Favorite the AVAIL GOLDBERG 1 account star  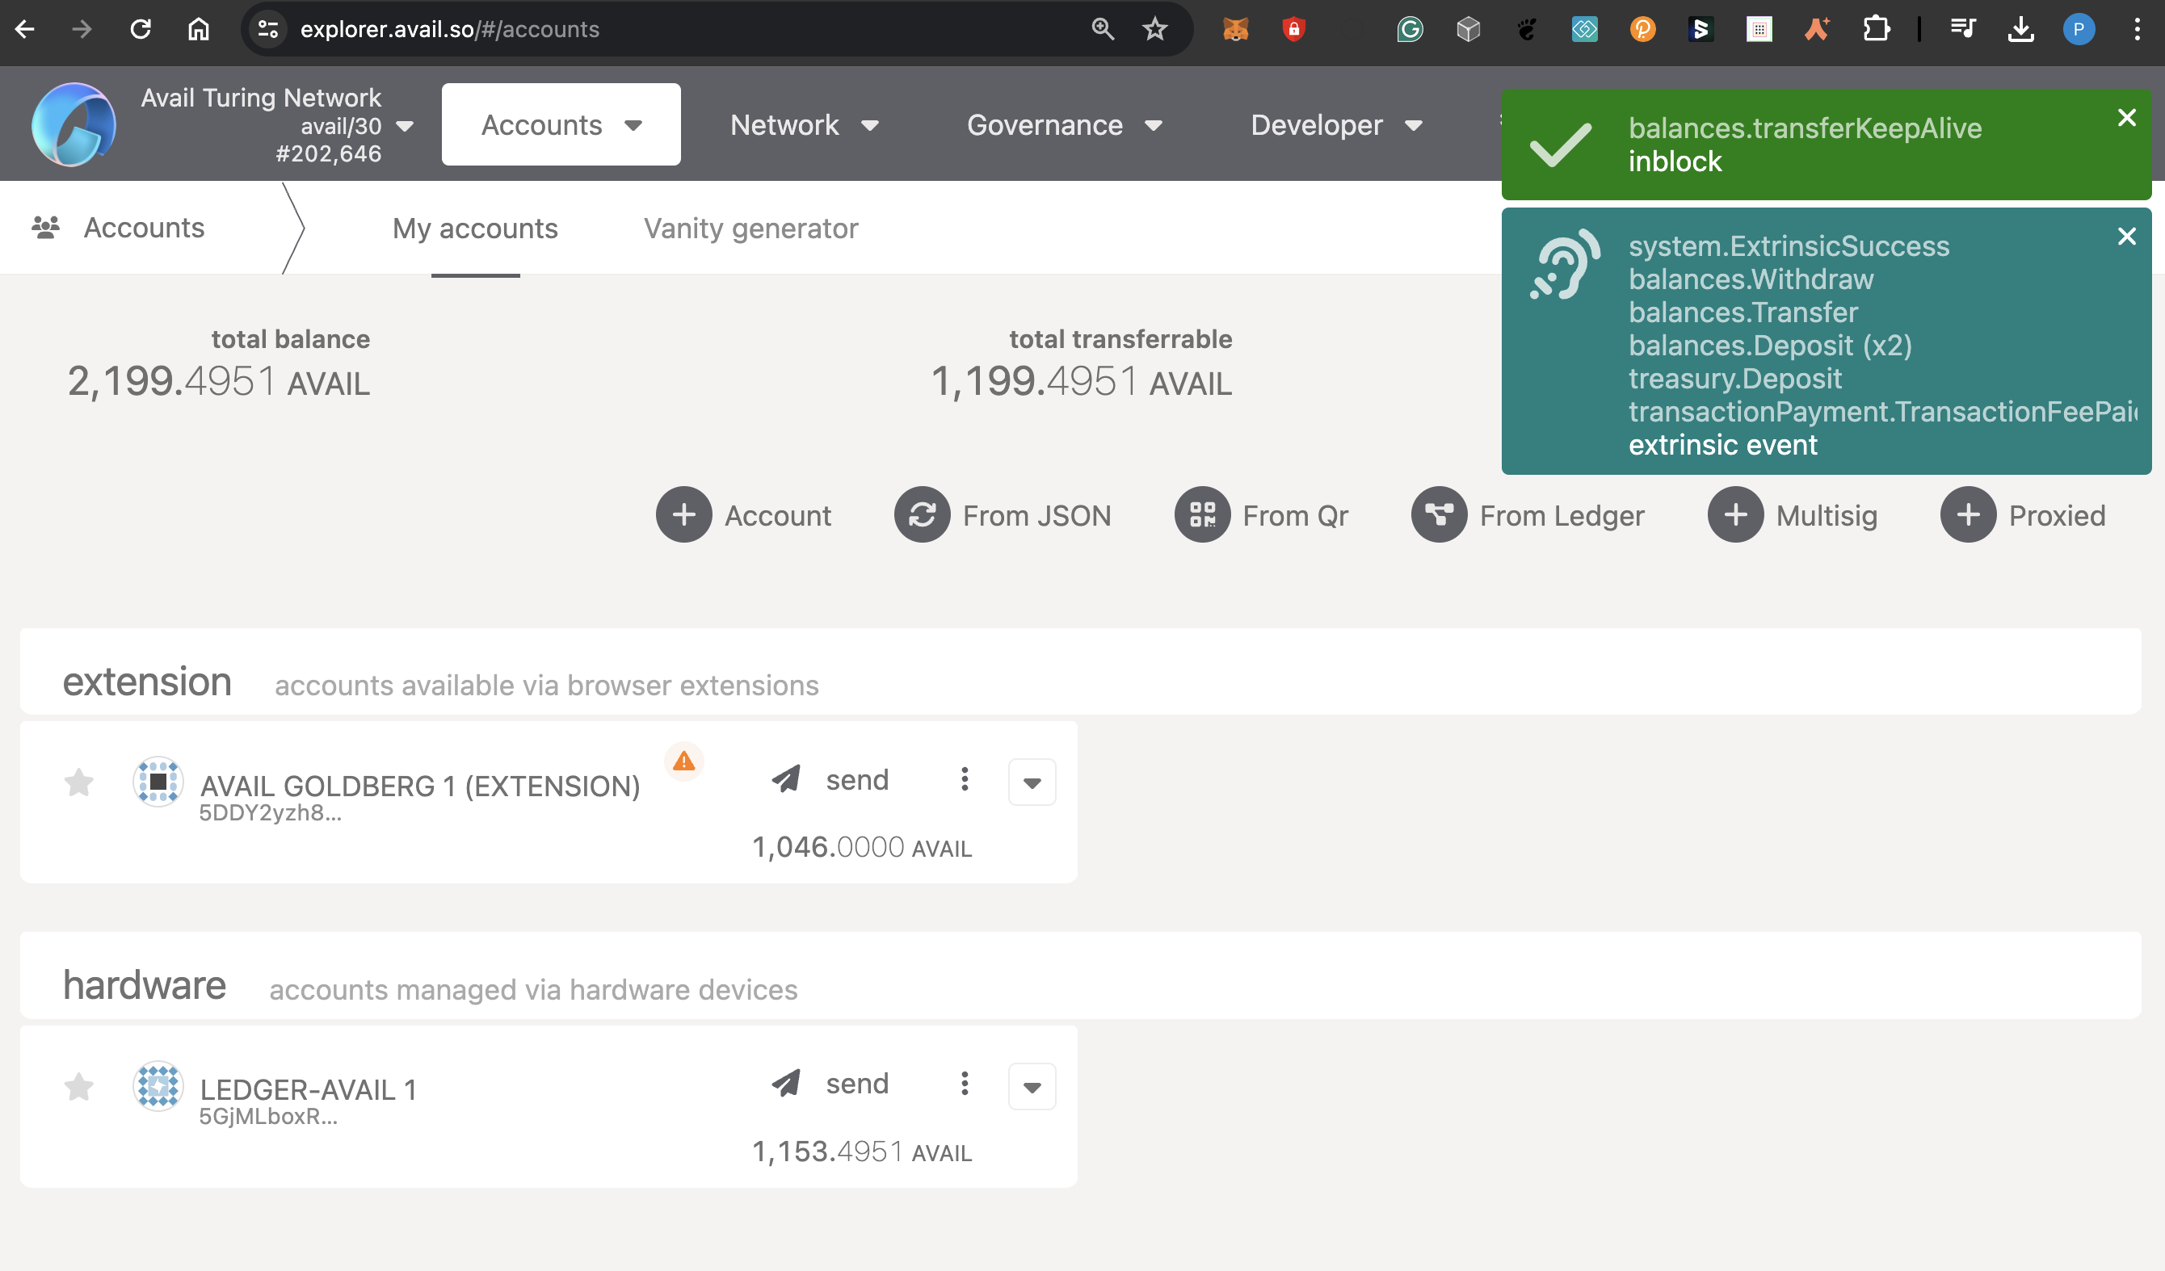[79, 782]
